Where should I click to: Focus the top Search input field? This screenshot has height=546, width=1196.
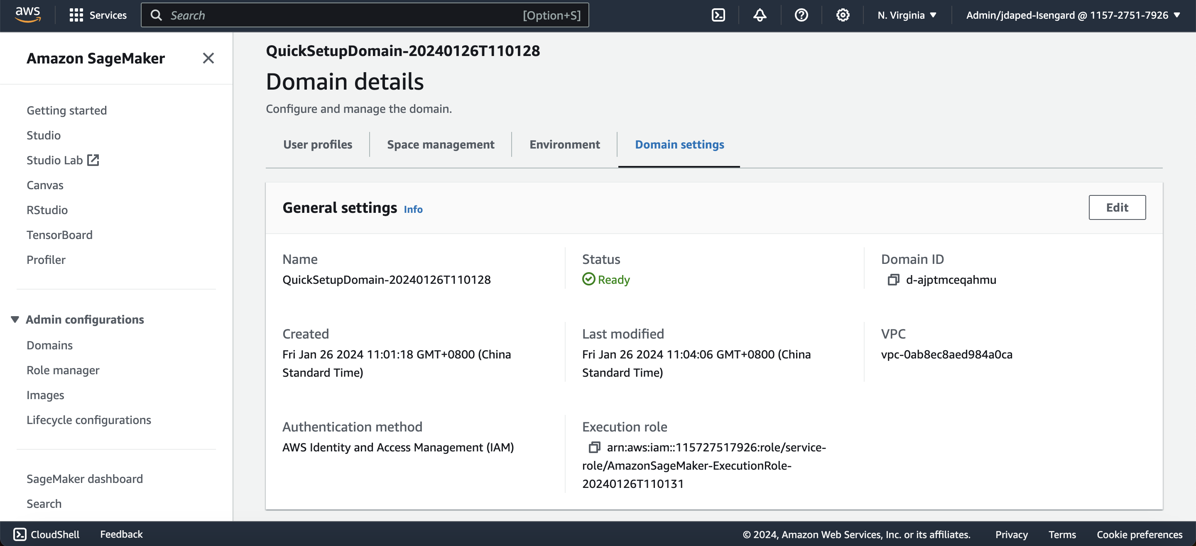pyautogui.click(x=343, y=15)
